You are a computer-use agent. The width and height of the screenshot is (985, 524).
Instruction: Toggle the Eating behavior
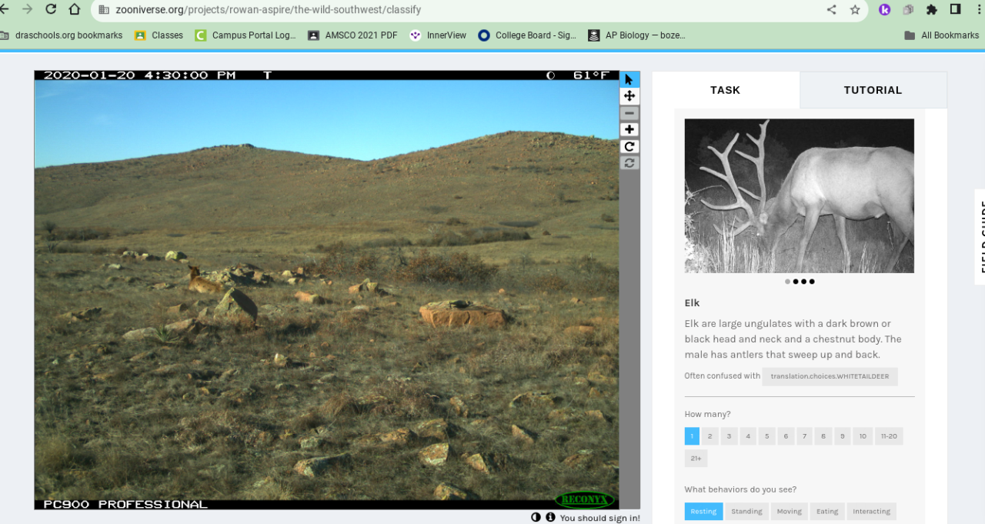(x=827, y=512)
